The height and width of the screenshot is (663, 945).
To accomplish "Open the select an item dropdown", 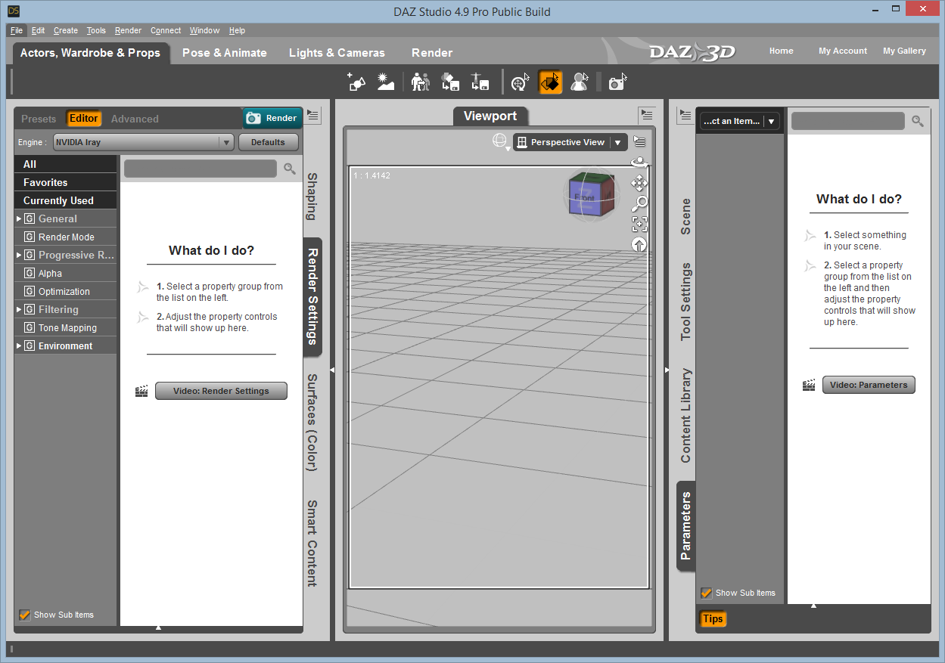I will [739, 121].
